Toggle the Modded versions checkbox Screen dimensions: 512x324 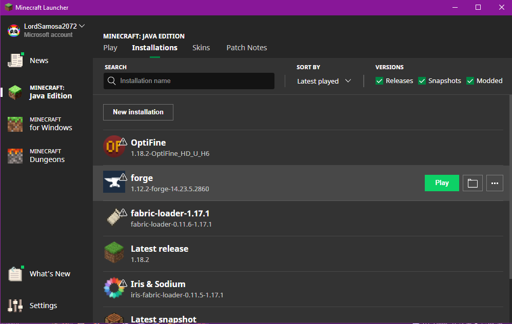click(x=470, y=81)
